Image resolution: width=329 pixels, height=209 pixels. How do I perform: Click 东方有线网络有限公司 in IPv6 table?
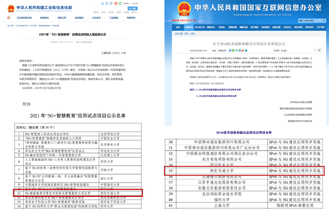[222, 159]
